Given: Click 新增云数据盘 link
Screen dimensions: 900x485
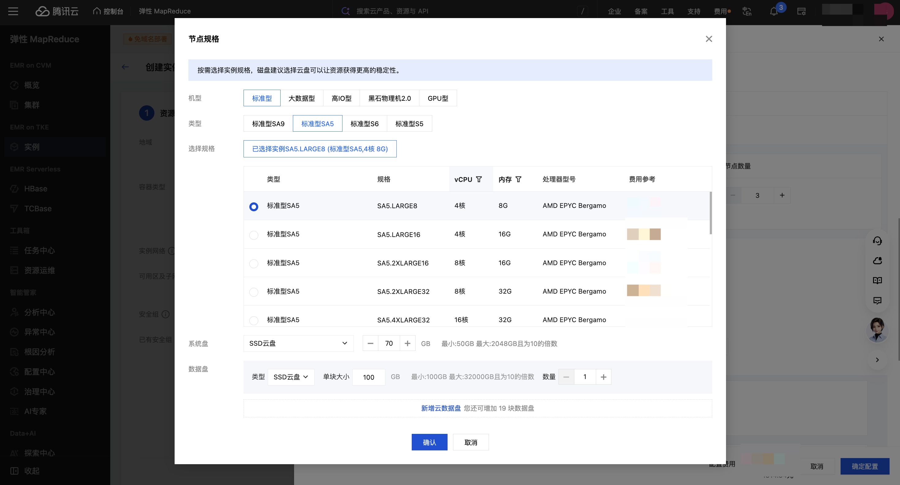Looking at the screenshot, I should (441, 408).
